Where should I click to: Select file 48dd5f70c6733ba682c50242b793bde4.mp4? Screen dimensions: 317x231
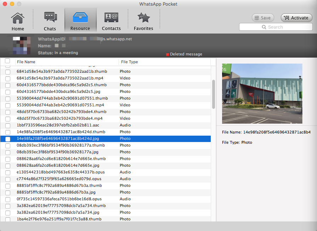tap(60, 118)
